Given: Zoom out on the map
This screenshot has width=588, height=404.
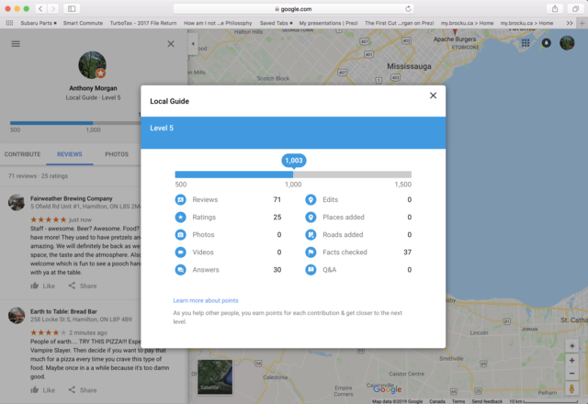Looking at the screenshot, I should click(571, 374).
